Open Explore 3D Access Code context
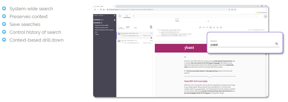 tap(101, 28)
